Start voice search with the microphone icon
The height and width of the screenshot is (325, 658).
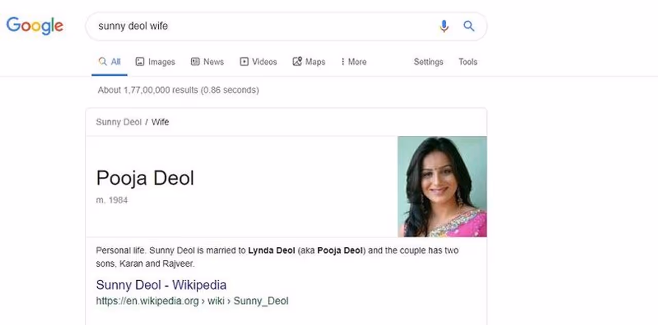444,26
